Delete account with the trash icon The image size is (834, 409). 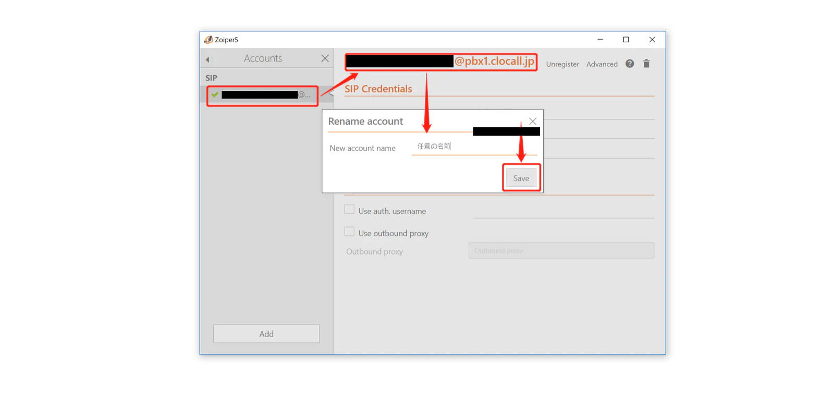point(646,64)
